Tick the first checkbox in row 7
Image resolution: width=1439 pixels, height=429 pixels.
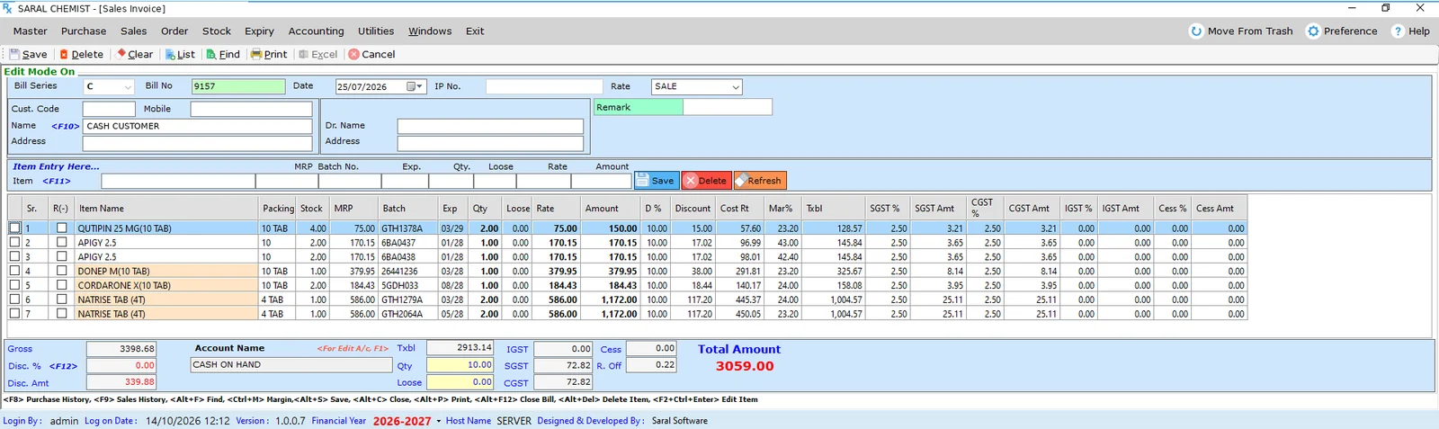click(x=14, y=314)
